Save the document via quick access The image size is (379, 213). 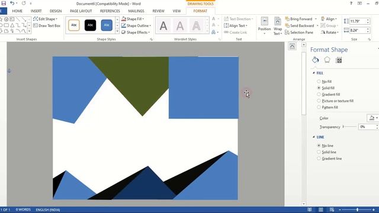coord(4,4)
